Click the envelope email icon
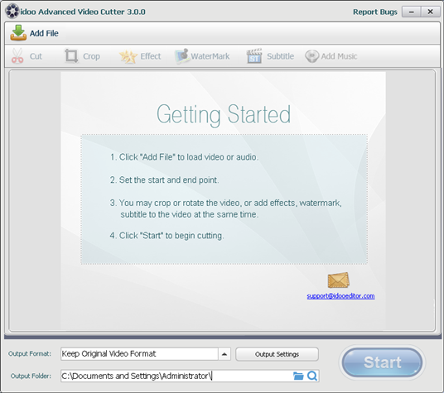 tap(338, 280)
